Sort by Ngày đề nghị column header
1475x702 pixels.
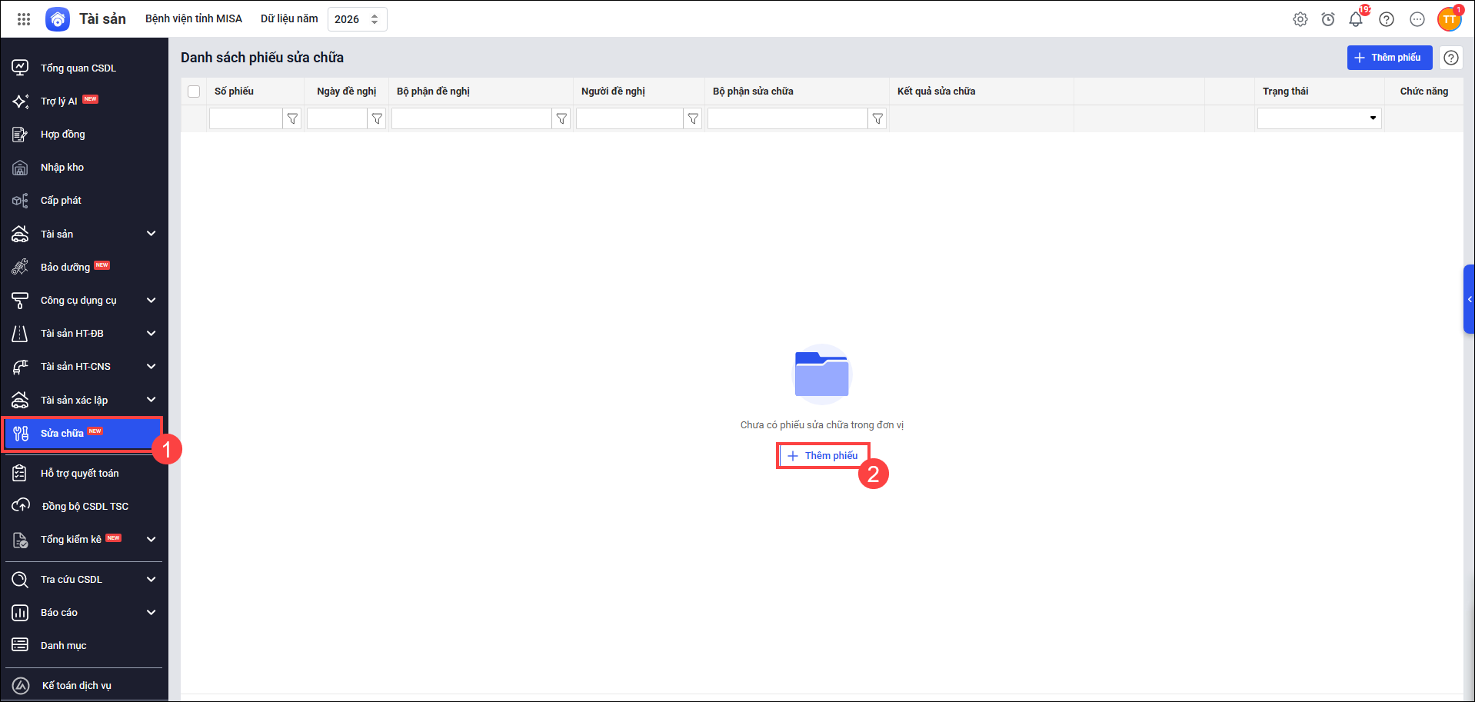[347, 91]
